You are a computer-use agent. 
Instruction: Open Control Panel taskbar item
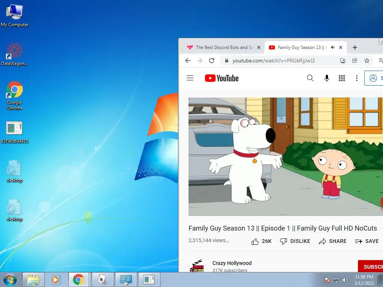126,280
